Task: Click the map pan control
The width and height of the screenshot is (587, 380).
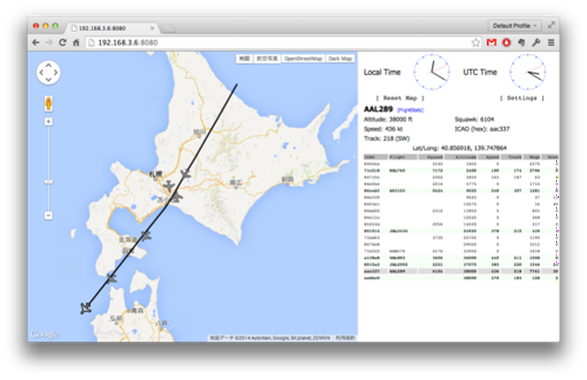Action: coord(48,73)
